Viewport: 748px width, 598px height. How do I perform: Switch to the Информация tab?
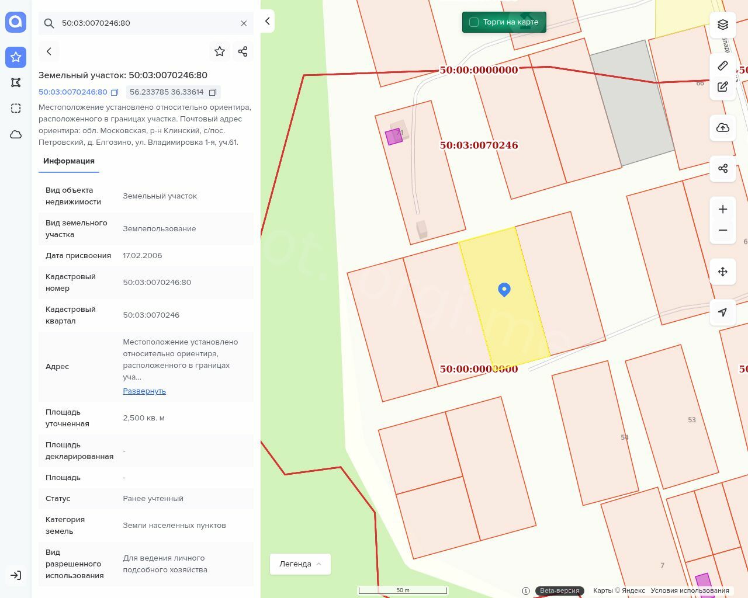69,161
